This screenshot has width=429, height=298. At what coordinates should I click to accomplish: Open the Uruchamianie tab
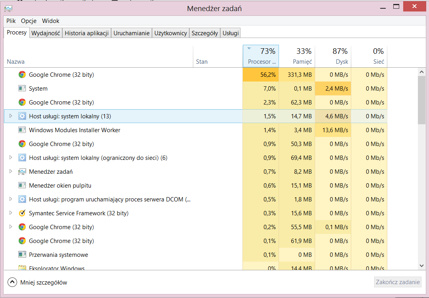coord(131,33)
